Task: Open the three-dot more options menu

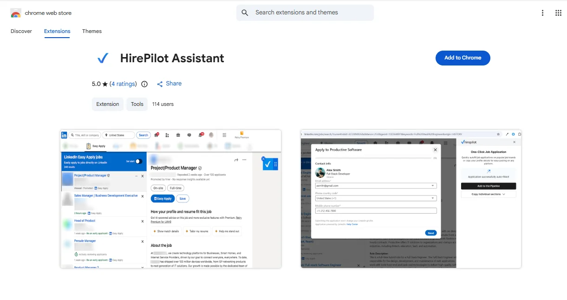Action: point(542,13)
